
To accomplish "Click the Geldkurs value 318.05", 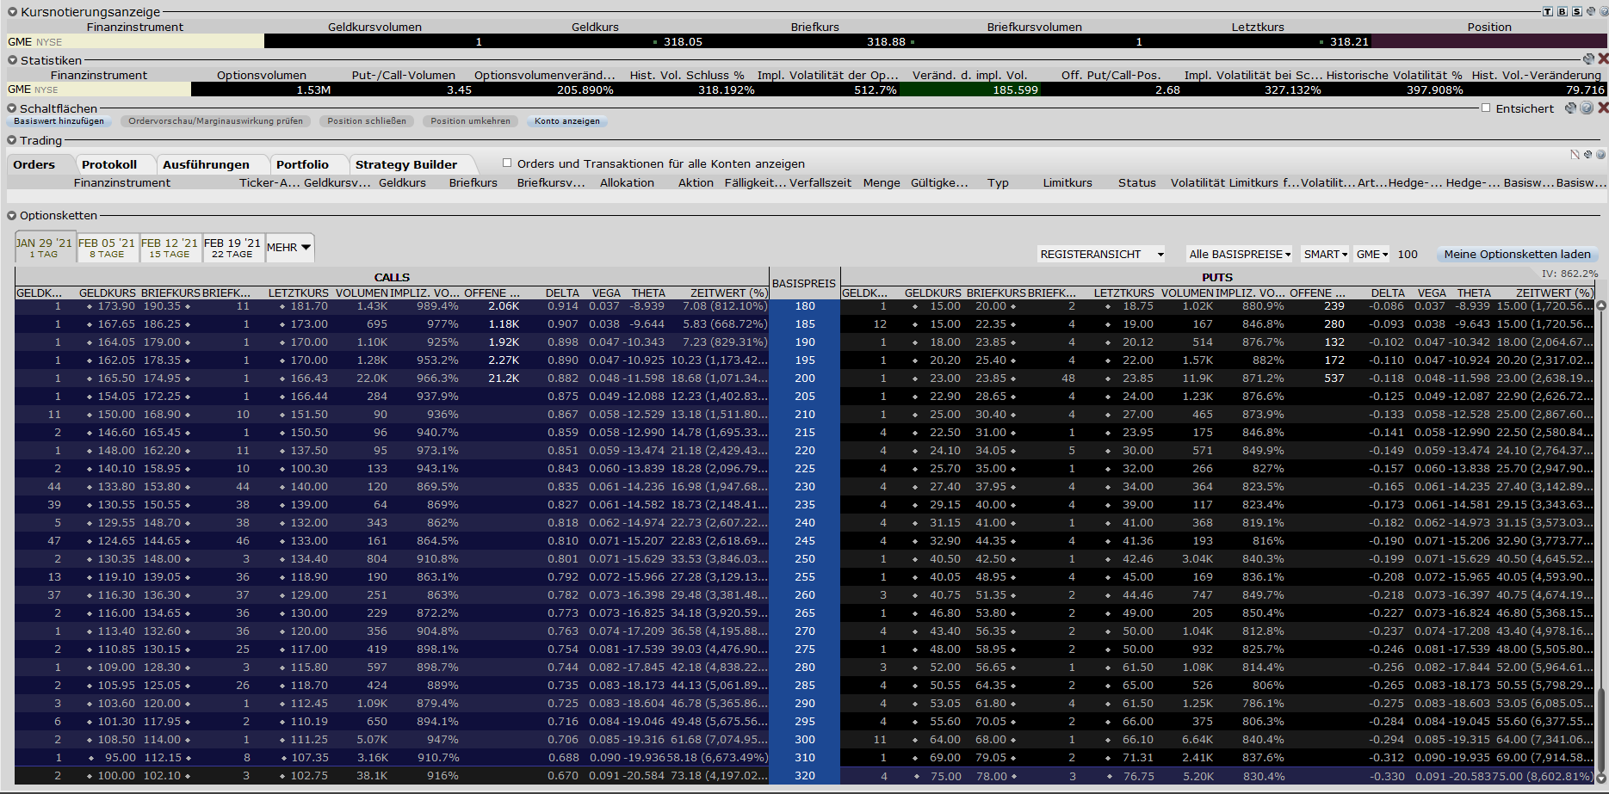I will [x=683, y=41].
